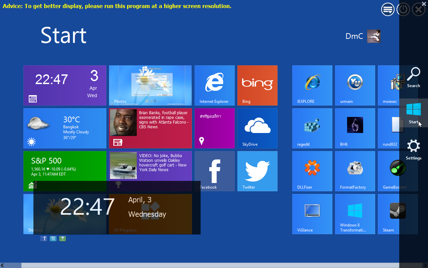The height and width of the screenshot is (268, 428).
Task: Click the DmC user avatar picture
Action: pyautogui.click(x=374, y=36)
